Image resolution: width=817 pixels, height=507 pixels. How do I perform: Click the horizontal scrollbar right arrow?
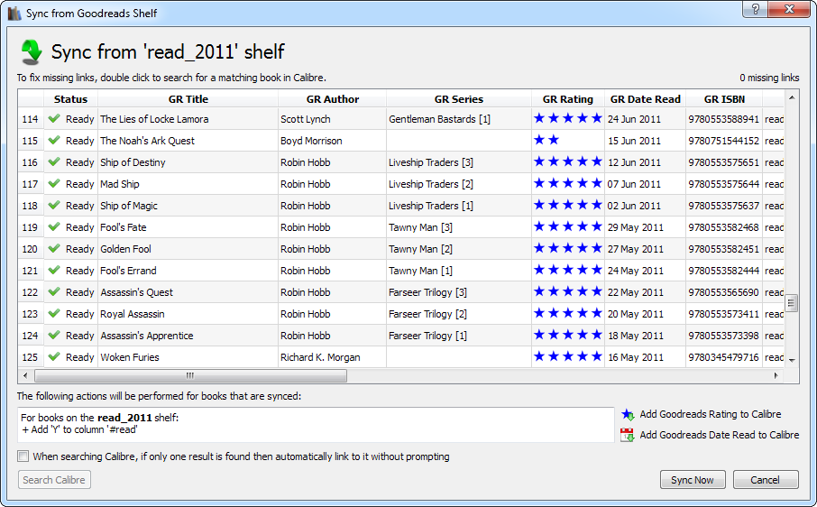[x=776, y=375]
